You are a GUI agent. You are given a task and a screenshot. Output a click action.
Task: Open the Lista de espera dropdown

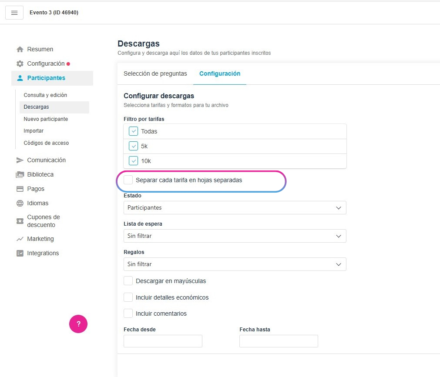tap(235, 236)
